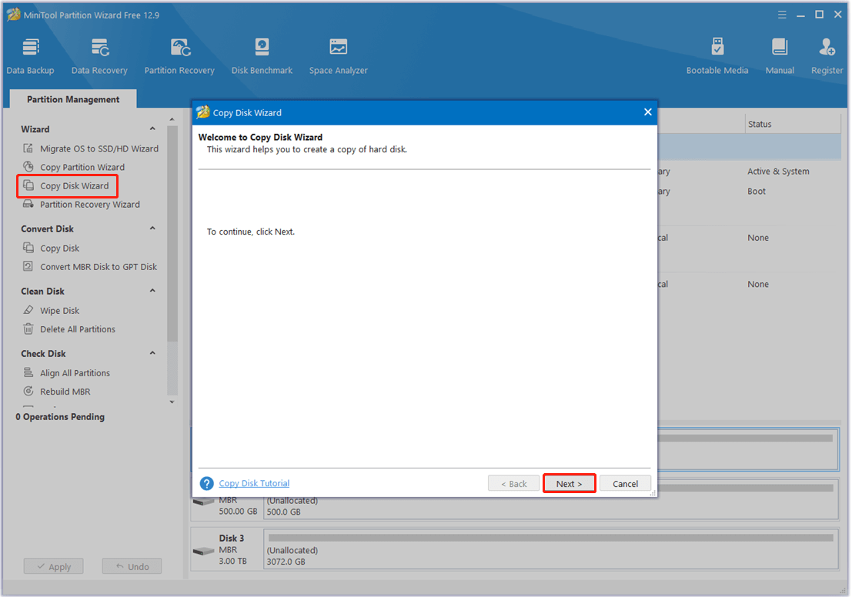Select Migrate OS to SSD/HD Wizard

tap(99, 148)
